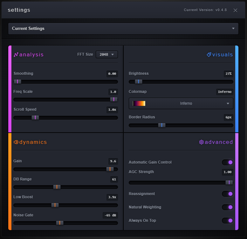Click the analysis section graph icon

(16, 55)
